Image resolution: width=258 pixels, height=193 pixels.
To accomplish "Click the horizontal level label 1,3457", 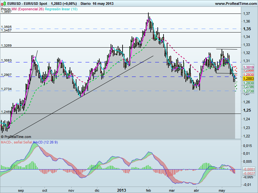I will pos(6,31).
